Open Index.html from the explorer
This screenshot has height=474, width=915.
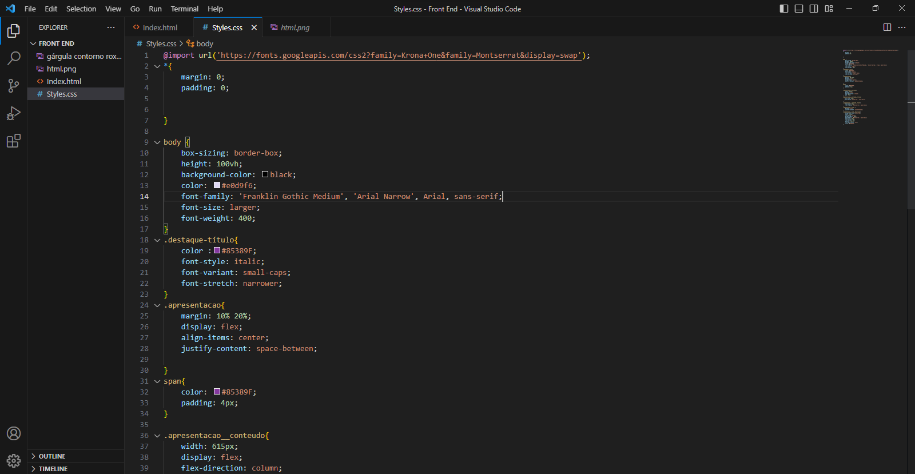tap(76, 81)
